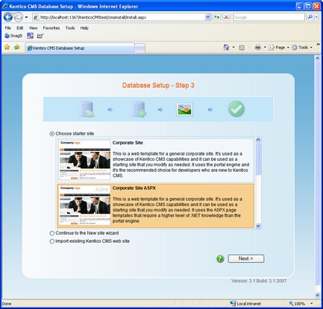This screenshot has height=309, width=323.
Task: Click the Version 3.1 Build text
Action: tap(259, 281)
